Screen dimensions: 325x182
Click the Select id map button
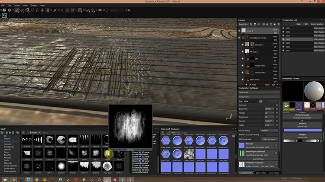pos(258,159)
